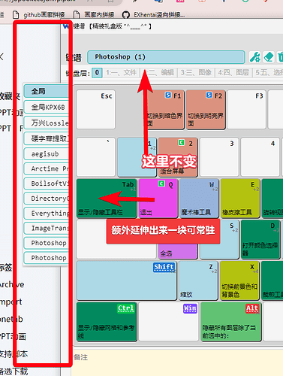Screen dimensions: 283x376
Task: Click the blue S badge on F2 key
Action: pyautogui.click(x=209, y=95)
